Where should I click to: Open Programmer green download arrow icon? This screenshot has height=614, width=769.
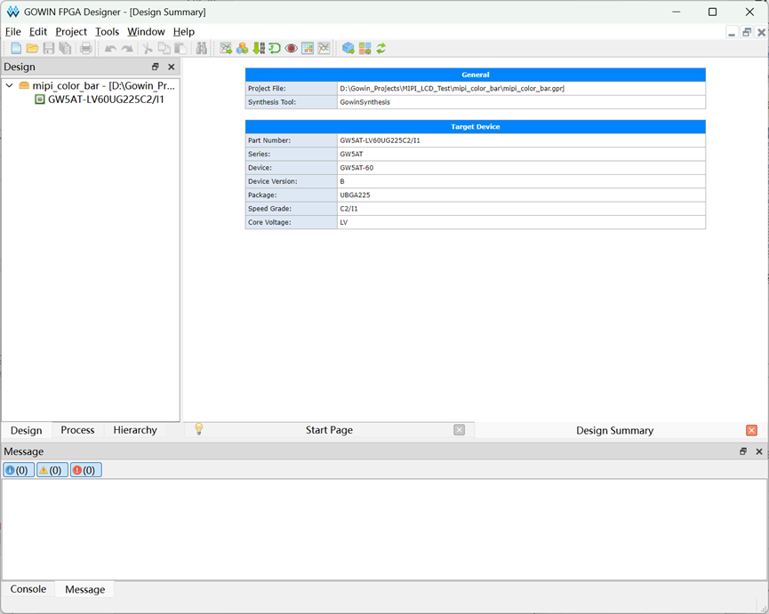tap(259, 48)
